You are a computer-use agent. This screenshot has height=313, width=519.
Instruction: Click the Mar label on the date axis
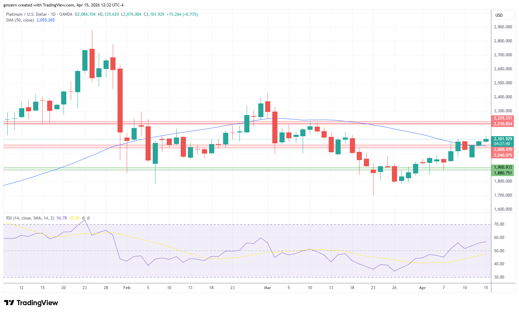[268, 288]
